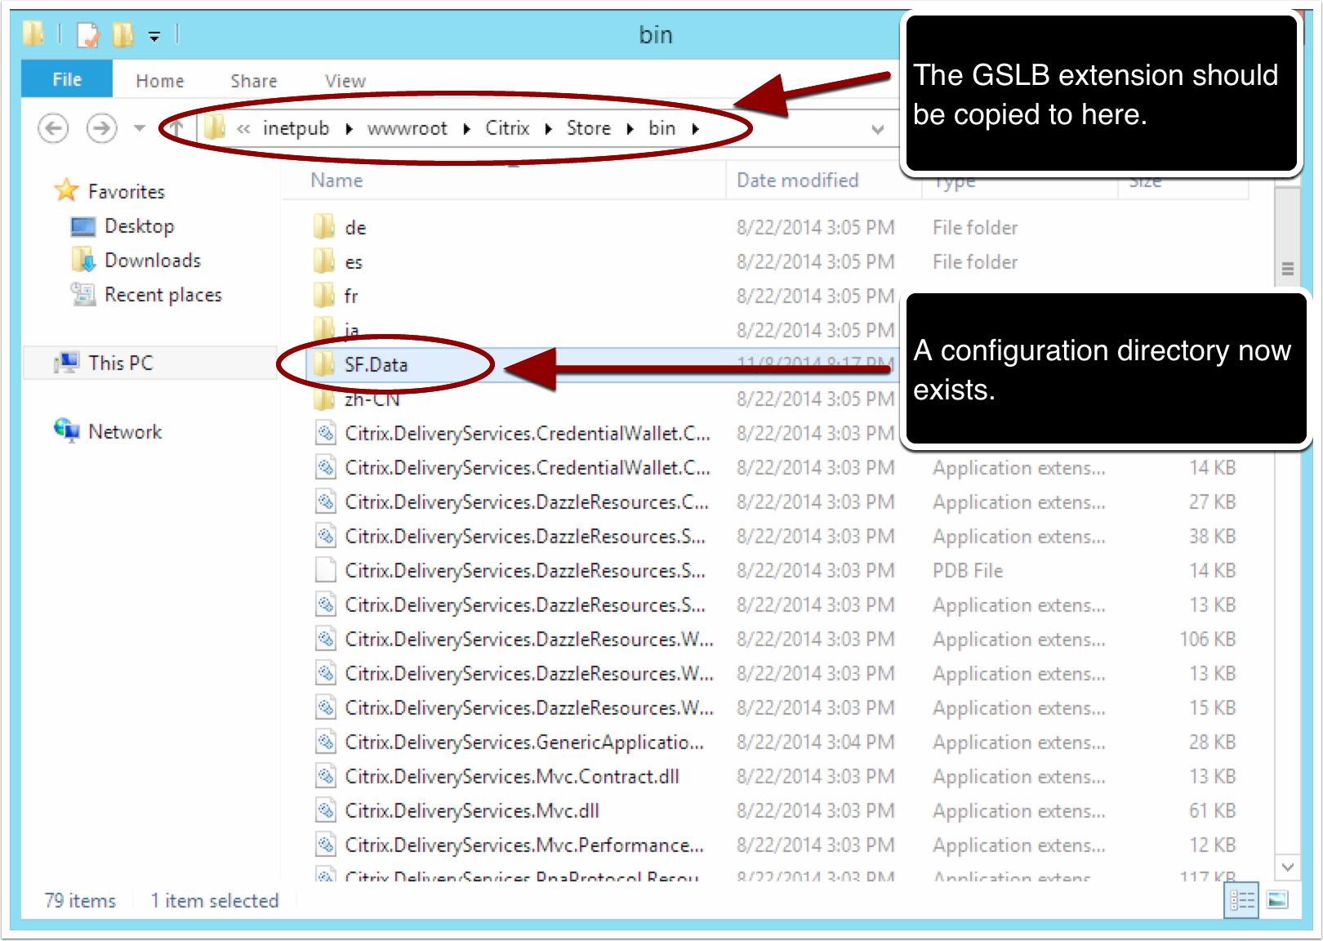Viewport: 1323px width, 941px height.
Task: Click the Forward navigation arrow
Action: pyautogui.click(x=101, y=128)
